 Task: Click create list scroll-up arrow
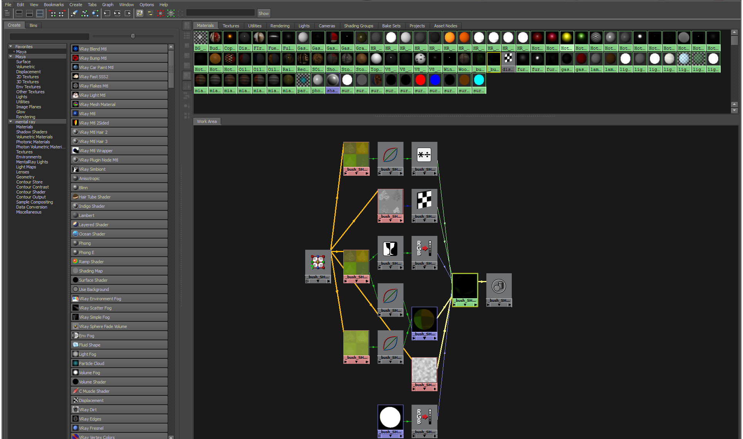[x=171, y=47]
